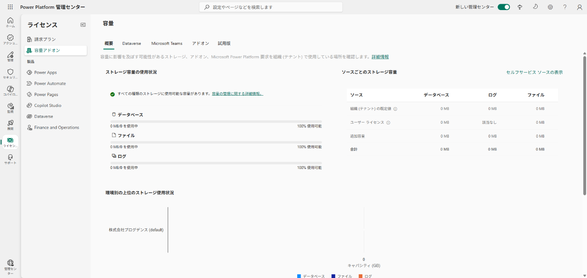Click the moon theme icon in header
587x278 pixels.
coord(535,7)
